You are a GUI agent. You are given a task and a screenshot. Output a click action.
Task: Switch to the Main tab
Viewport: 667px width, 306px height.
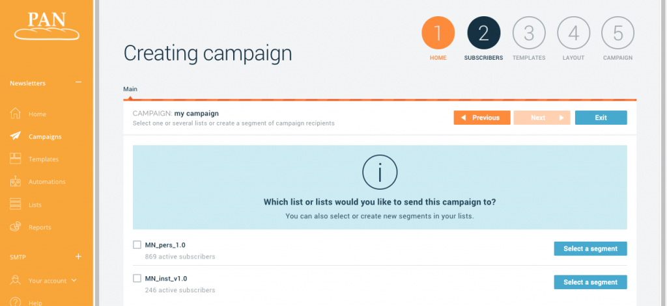pos(130,89)
